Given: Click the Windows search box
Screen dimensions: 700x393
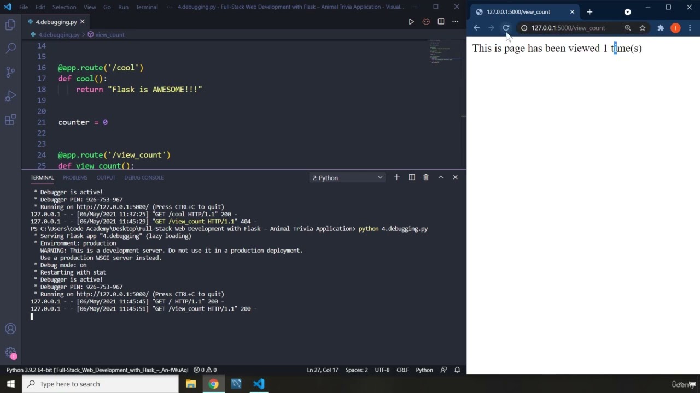Looking at the screenshot, I should [100, 384].
